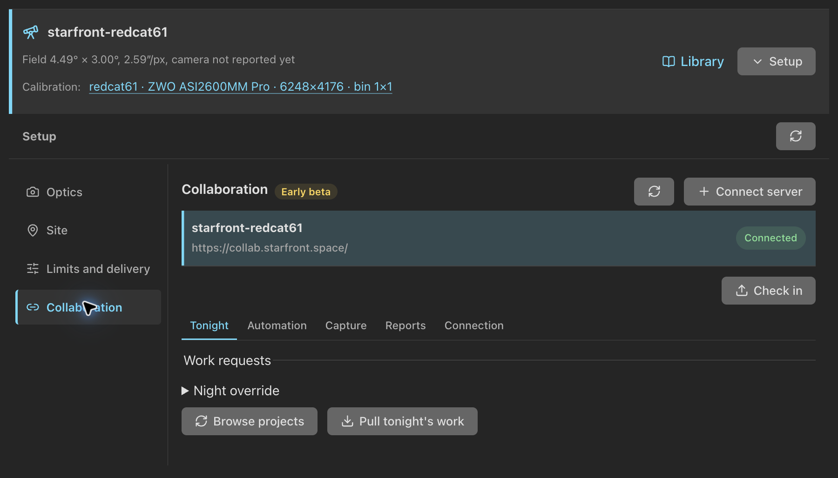838x478 pixels.
Task: Refresh the Setup section
Action: [x=796, y=136]
